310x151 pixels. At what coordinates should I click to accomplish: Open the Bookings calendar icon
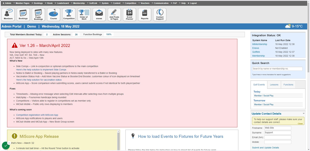coord(23,14)
